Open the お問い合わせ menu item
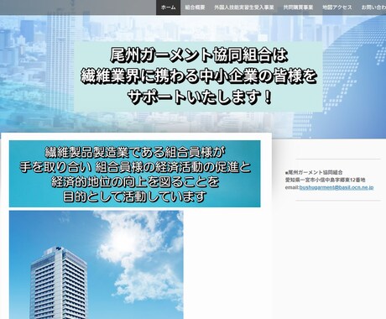 pos(373,8)
